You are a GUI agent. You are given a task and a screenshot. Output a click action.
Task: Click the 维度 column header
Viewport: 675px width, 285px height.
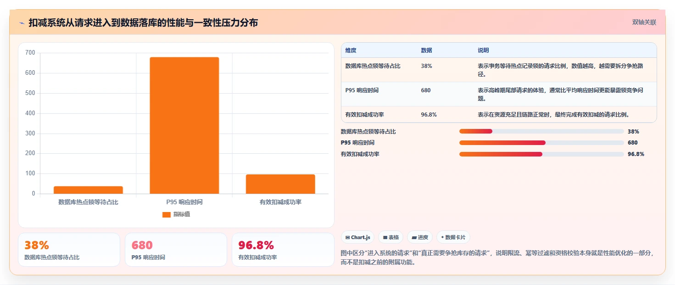(351, 50)
